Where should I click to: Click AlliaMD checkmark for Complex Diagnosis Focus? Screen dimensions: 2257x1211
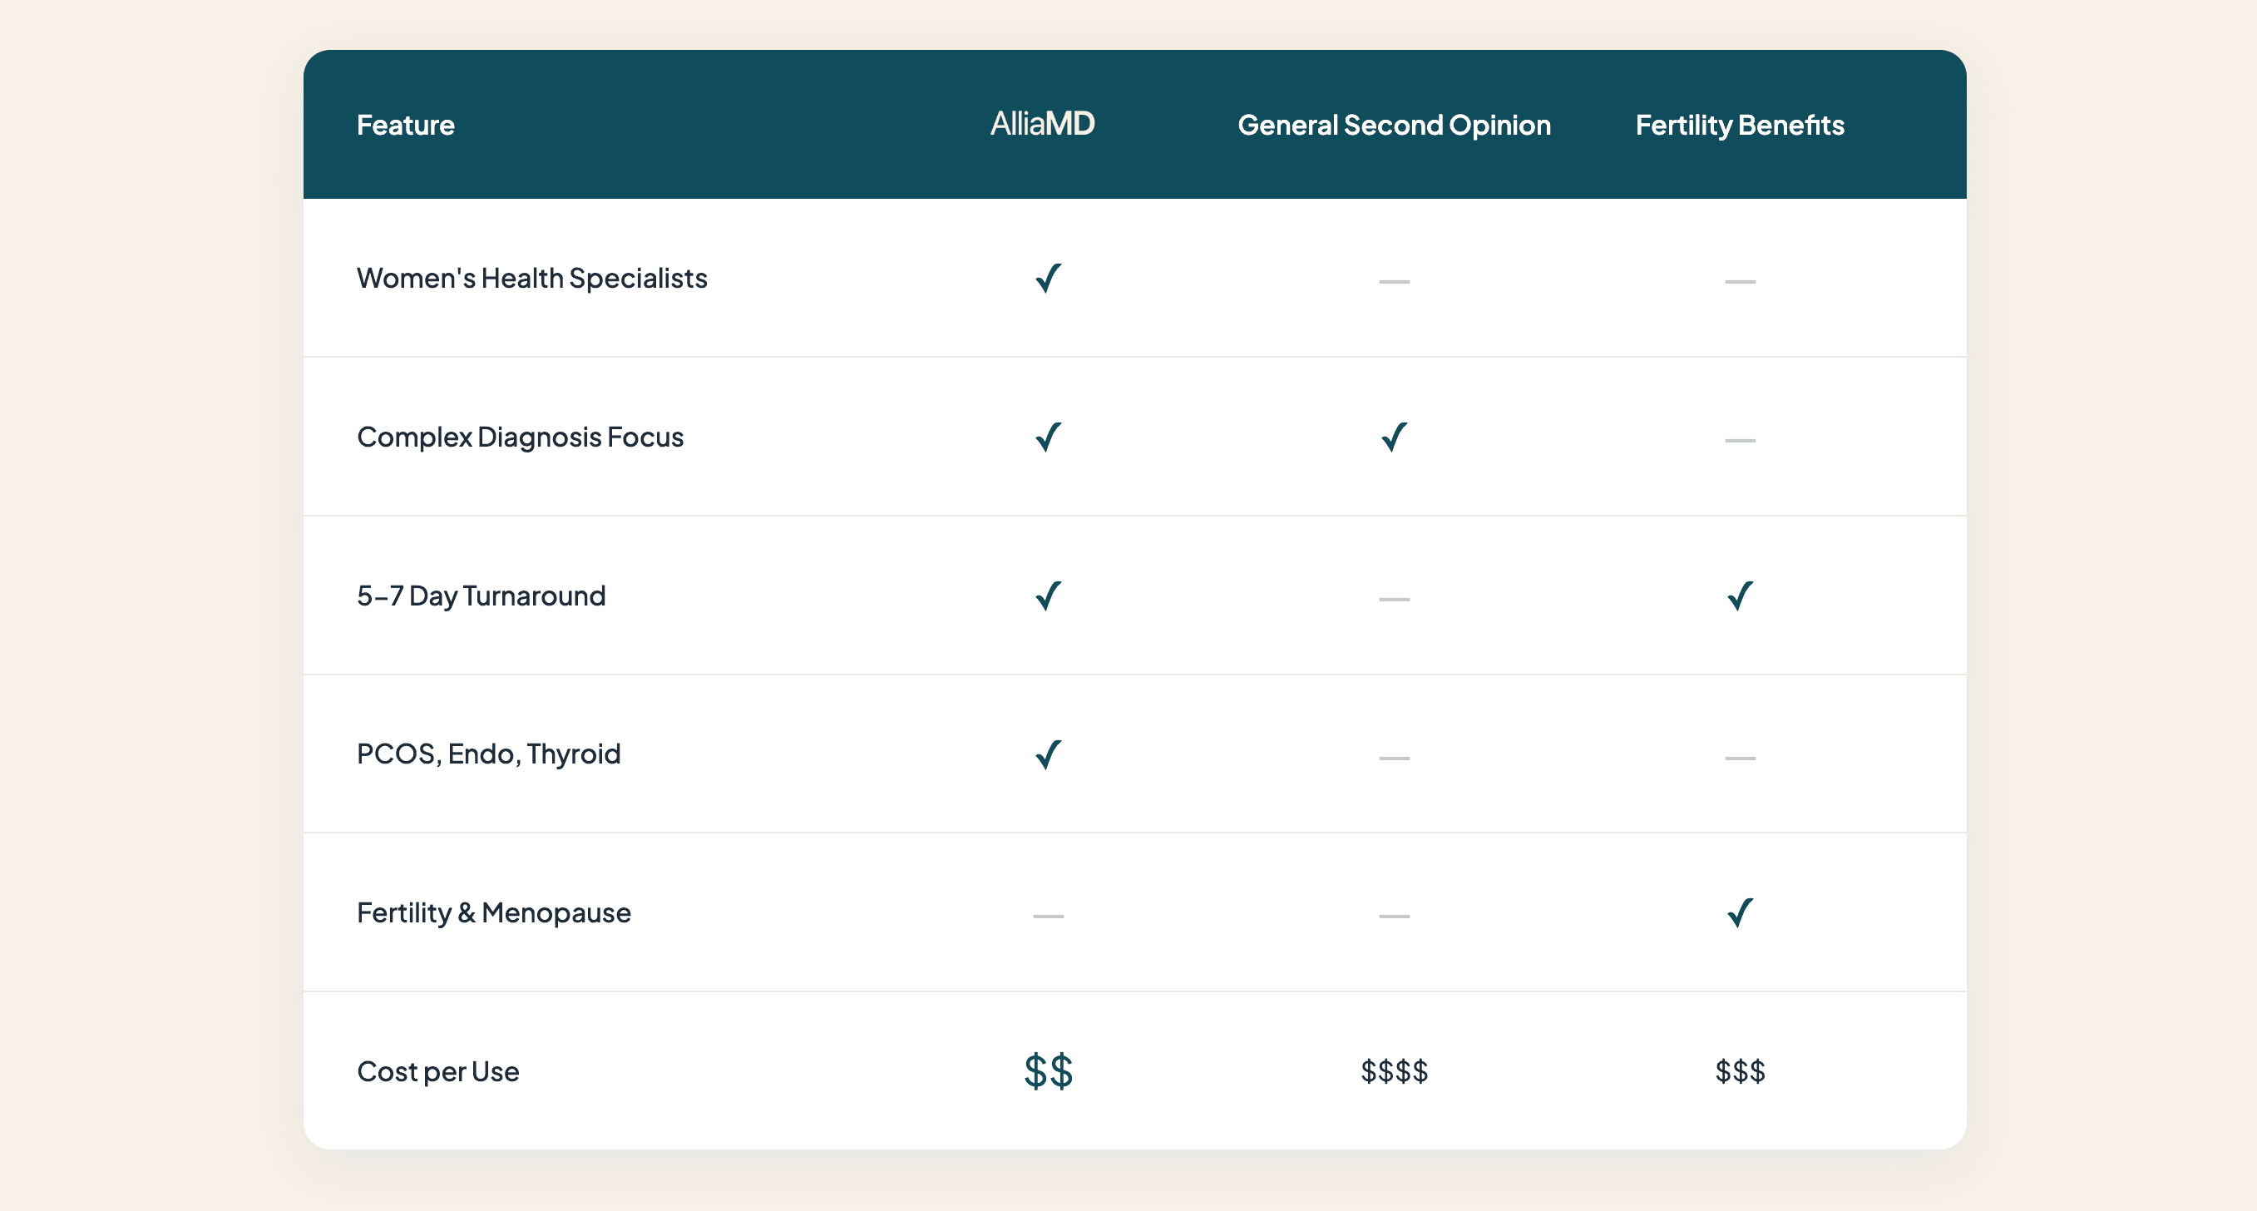pos(1048,437)
